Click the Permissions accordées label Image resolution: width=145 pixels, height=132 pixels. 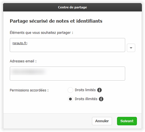coord(29,90)
